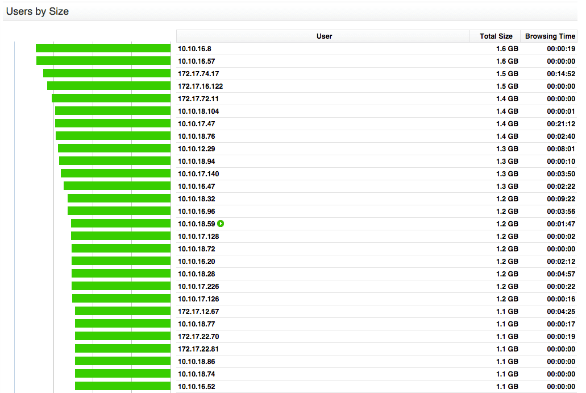Click browsing time 00:09:22 for 10.10.18.32
Image resolution: width=586 pixels, height=393 pixels.
pos(561,199)
